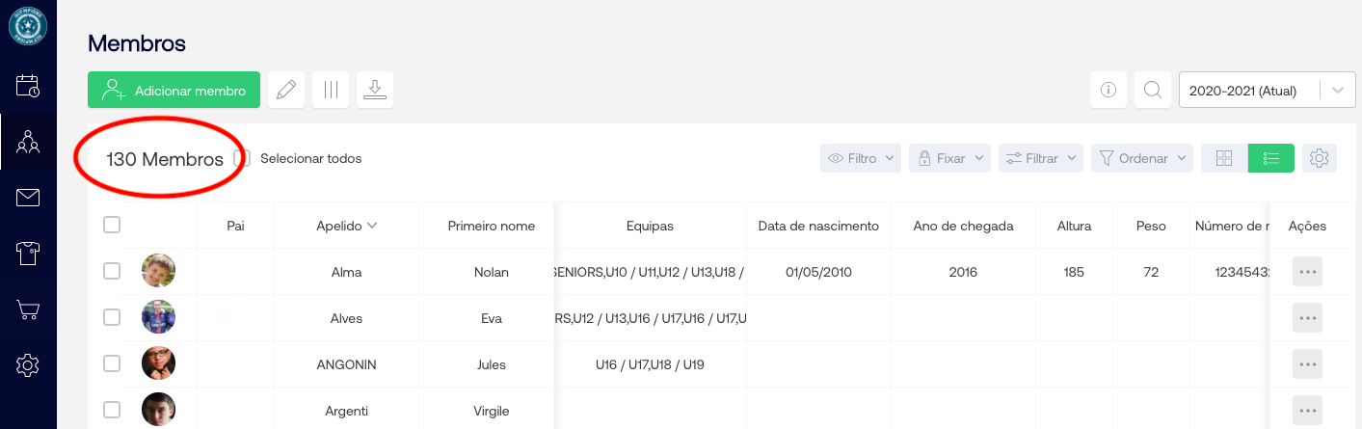Click the Adicionar membro button
This screenshot has width=1362, height=429.
pyautogui.click(x=174, y=91)
